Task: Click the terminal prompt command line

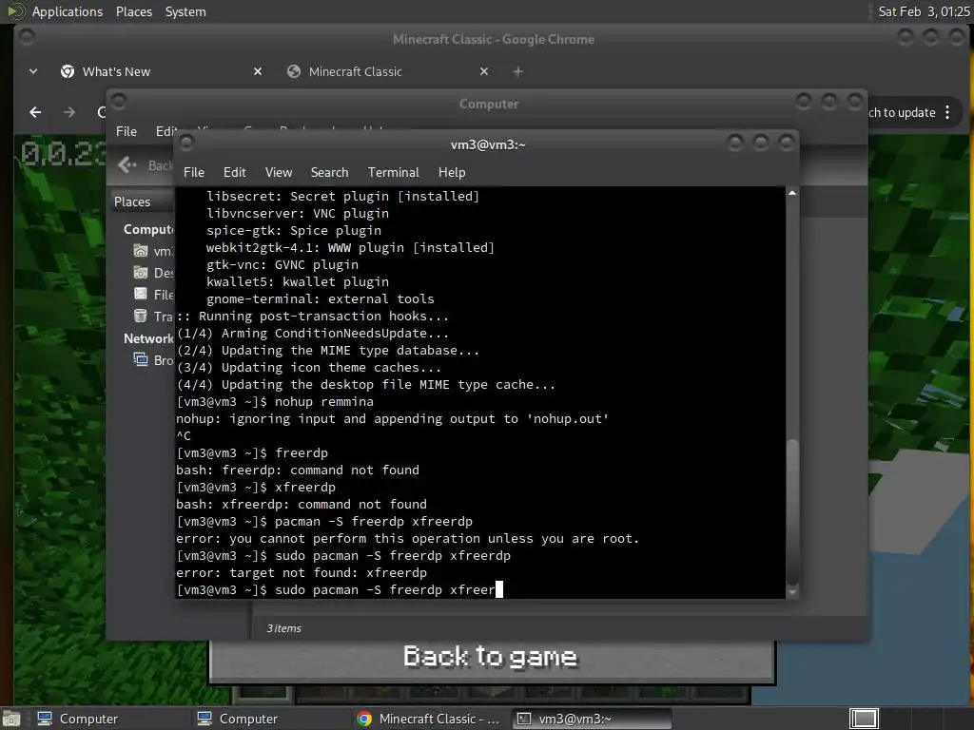Action: pos(340,589)
